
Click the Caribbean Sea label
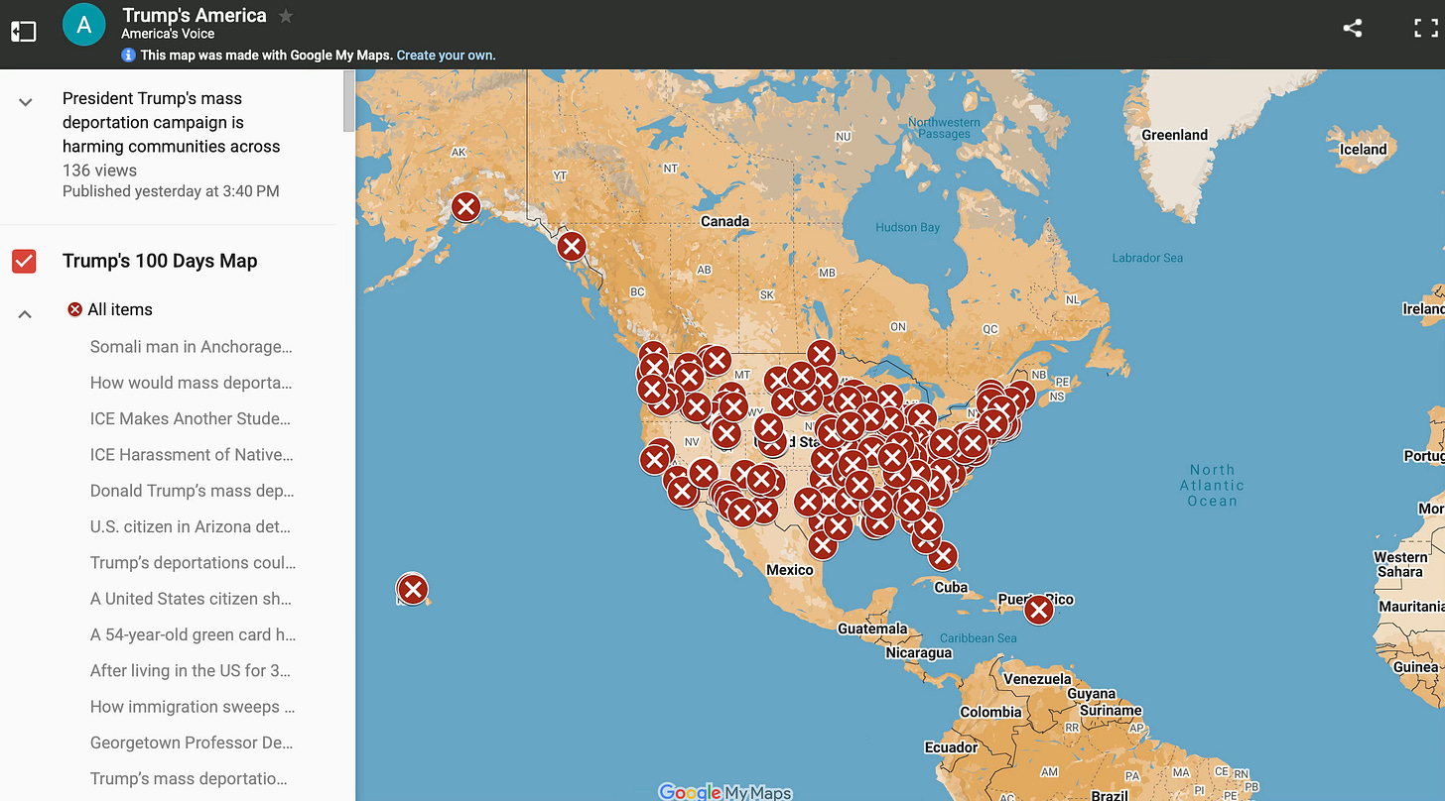(x=979, y=637)
